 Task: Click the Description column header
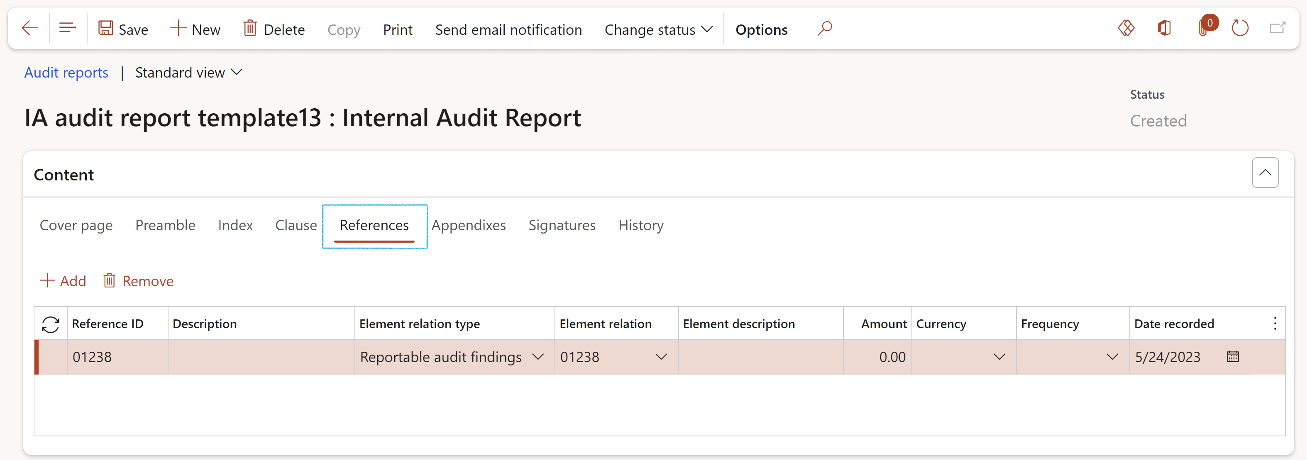tap(205, 324)
